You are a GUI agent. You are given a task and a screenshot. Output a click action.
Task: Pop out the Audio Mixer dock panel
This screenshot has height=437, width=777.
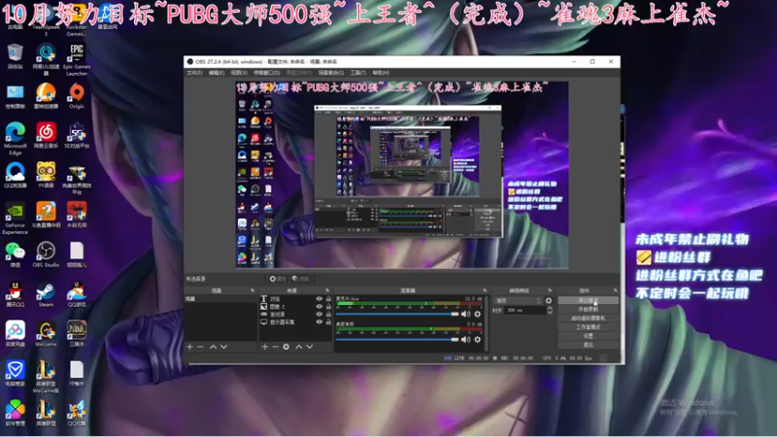point(485,290)
